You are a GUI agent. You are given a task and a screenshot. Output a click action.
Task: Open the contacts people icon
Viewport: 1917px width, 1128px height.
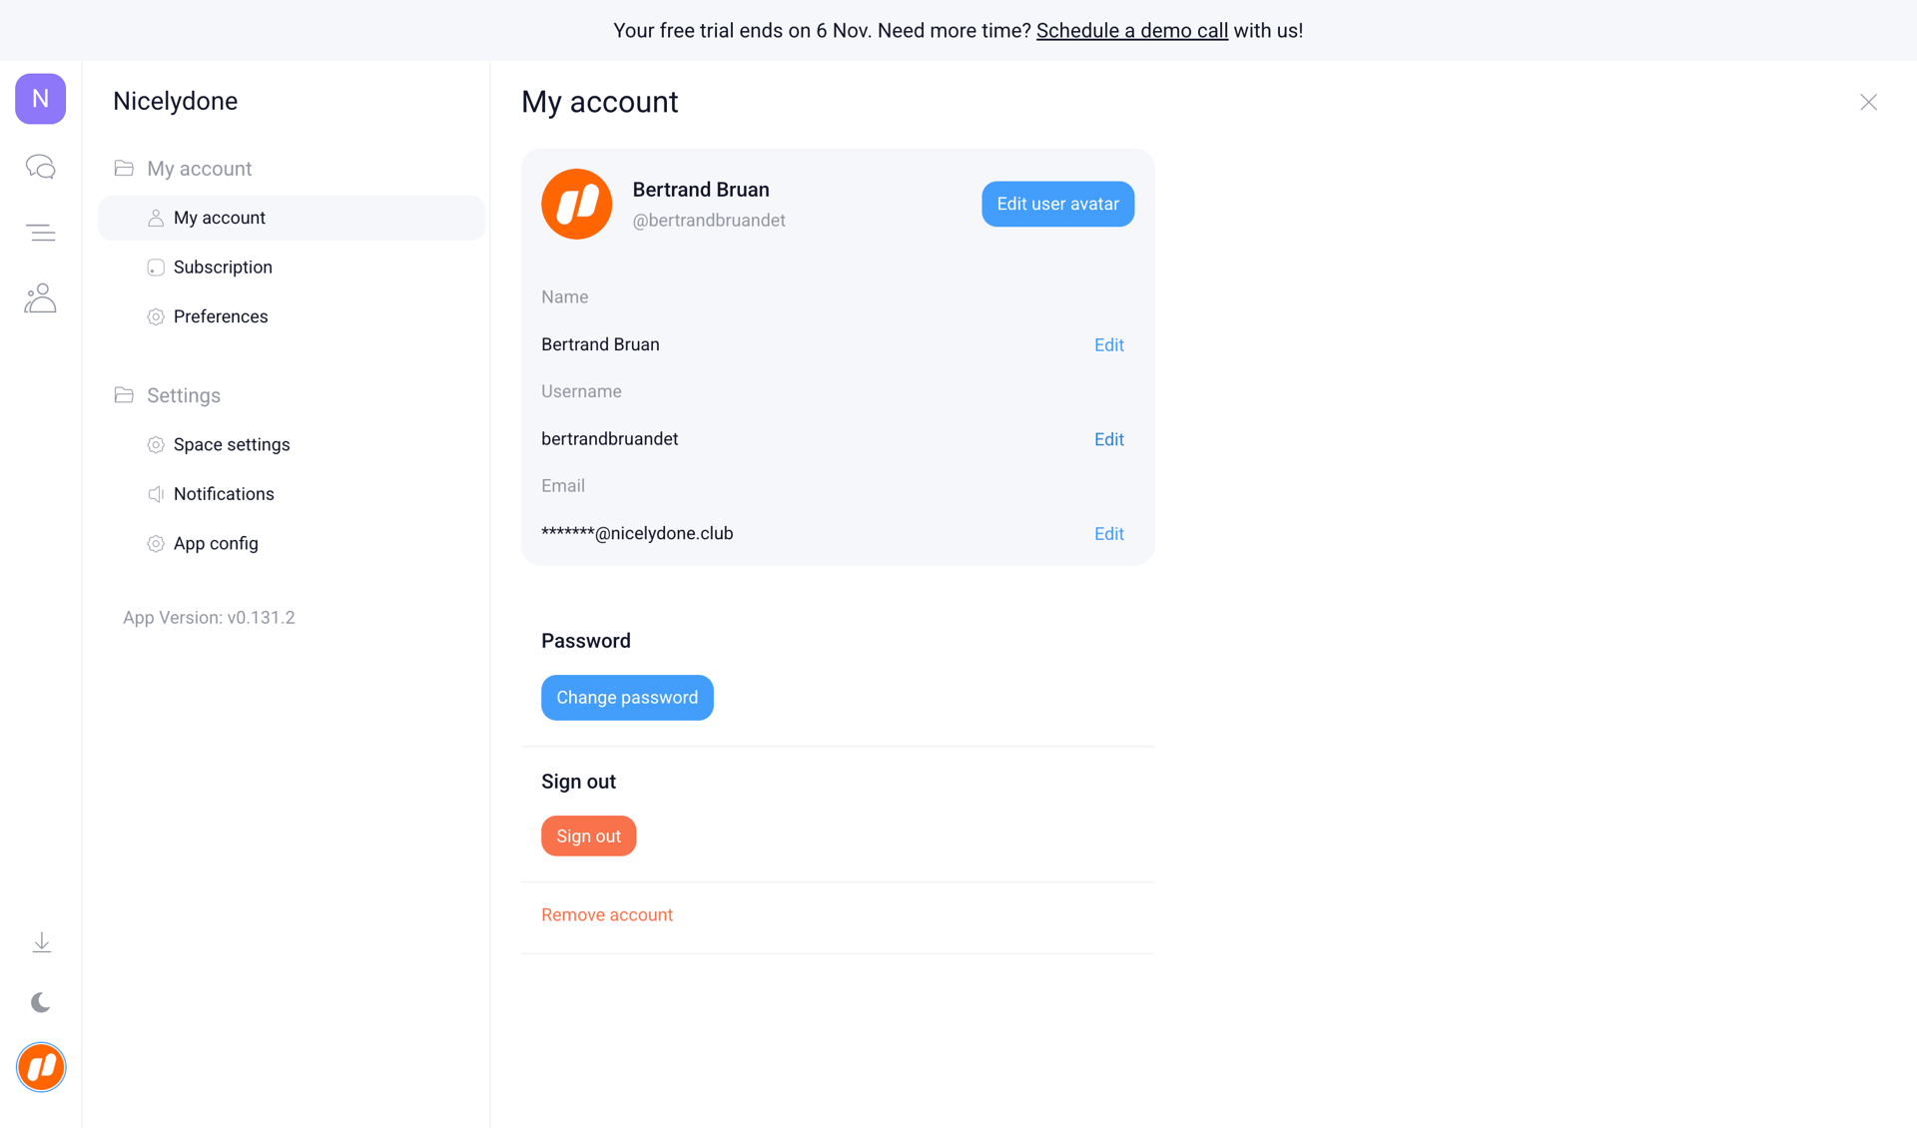click(x=40, y=298)
